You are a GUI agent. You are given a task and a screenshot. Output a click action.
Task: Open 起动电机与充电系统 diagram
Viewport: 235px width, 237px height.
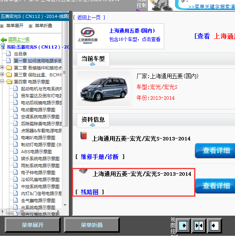(41, 89)
